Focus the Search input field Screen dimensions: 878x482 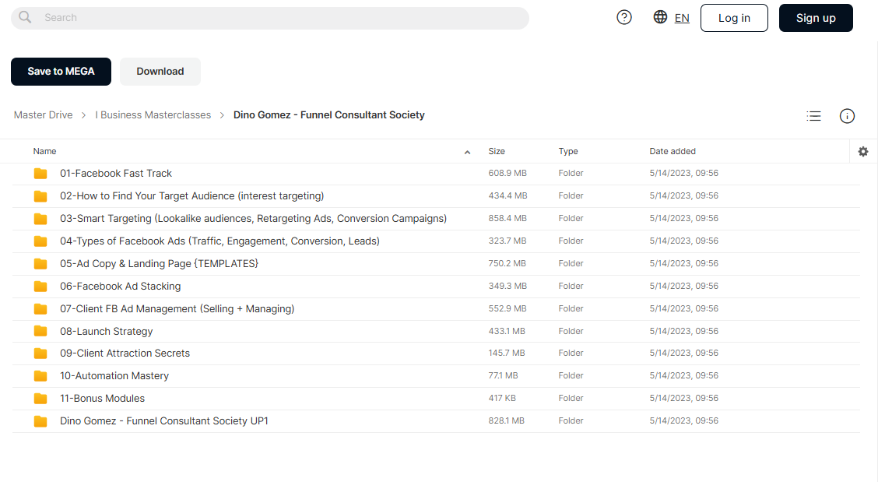point(270,18)
